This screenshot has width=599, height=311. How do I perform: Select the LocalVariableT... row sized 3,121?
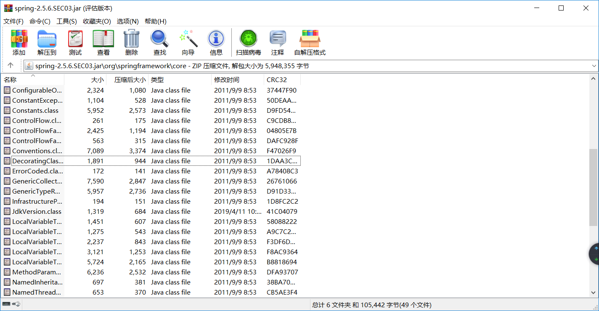coord(151,252)
